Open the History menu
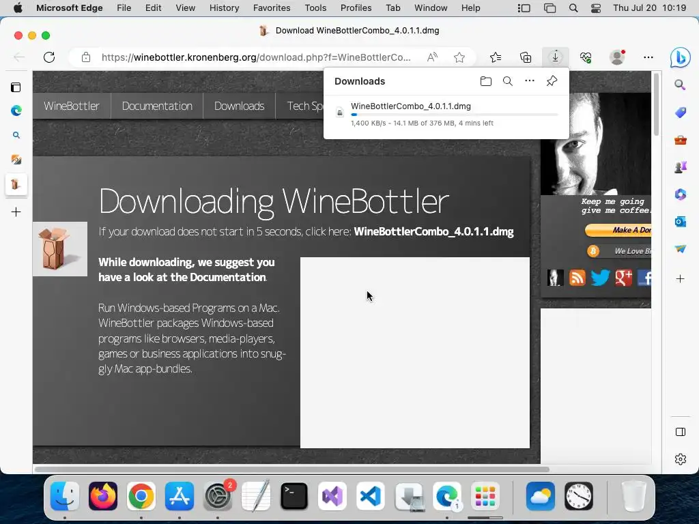699x524 pixels. coord(224,8)
